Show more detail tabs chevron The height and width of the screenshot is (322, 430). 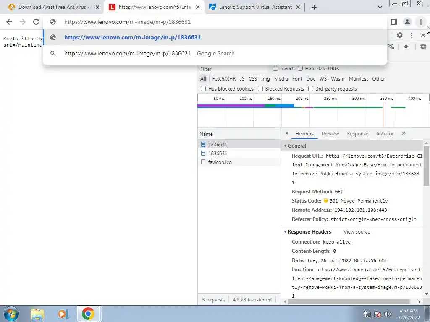coord(404,133)
